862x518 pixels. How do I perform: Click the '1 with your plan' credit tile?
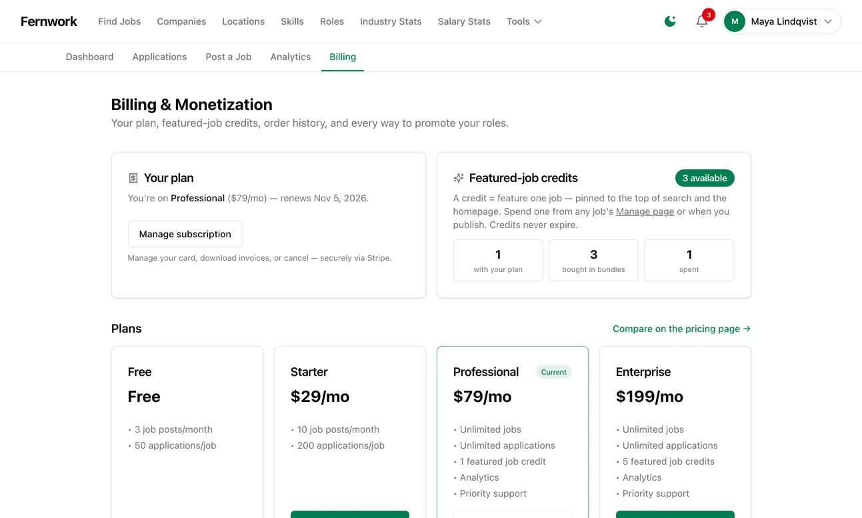coord(498,261)
